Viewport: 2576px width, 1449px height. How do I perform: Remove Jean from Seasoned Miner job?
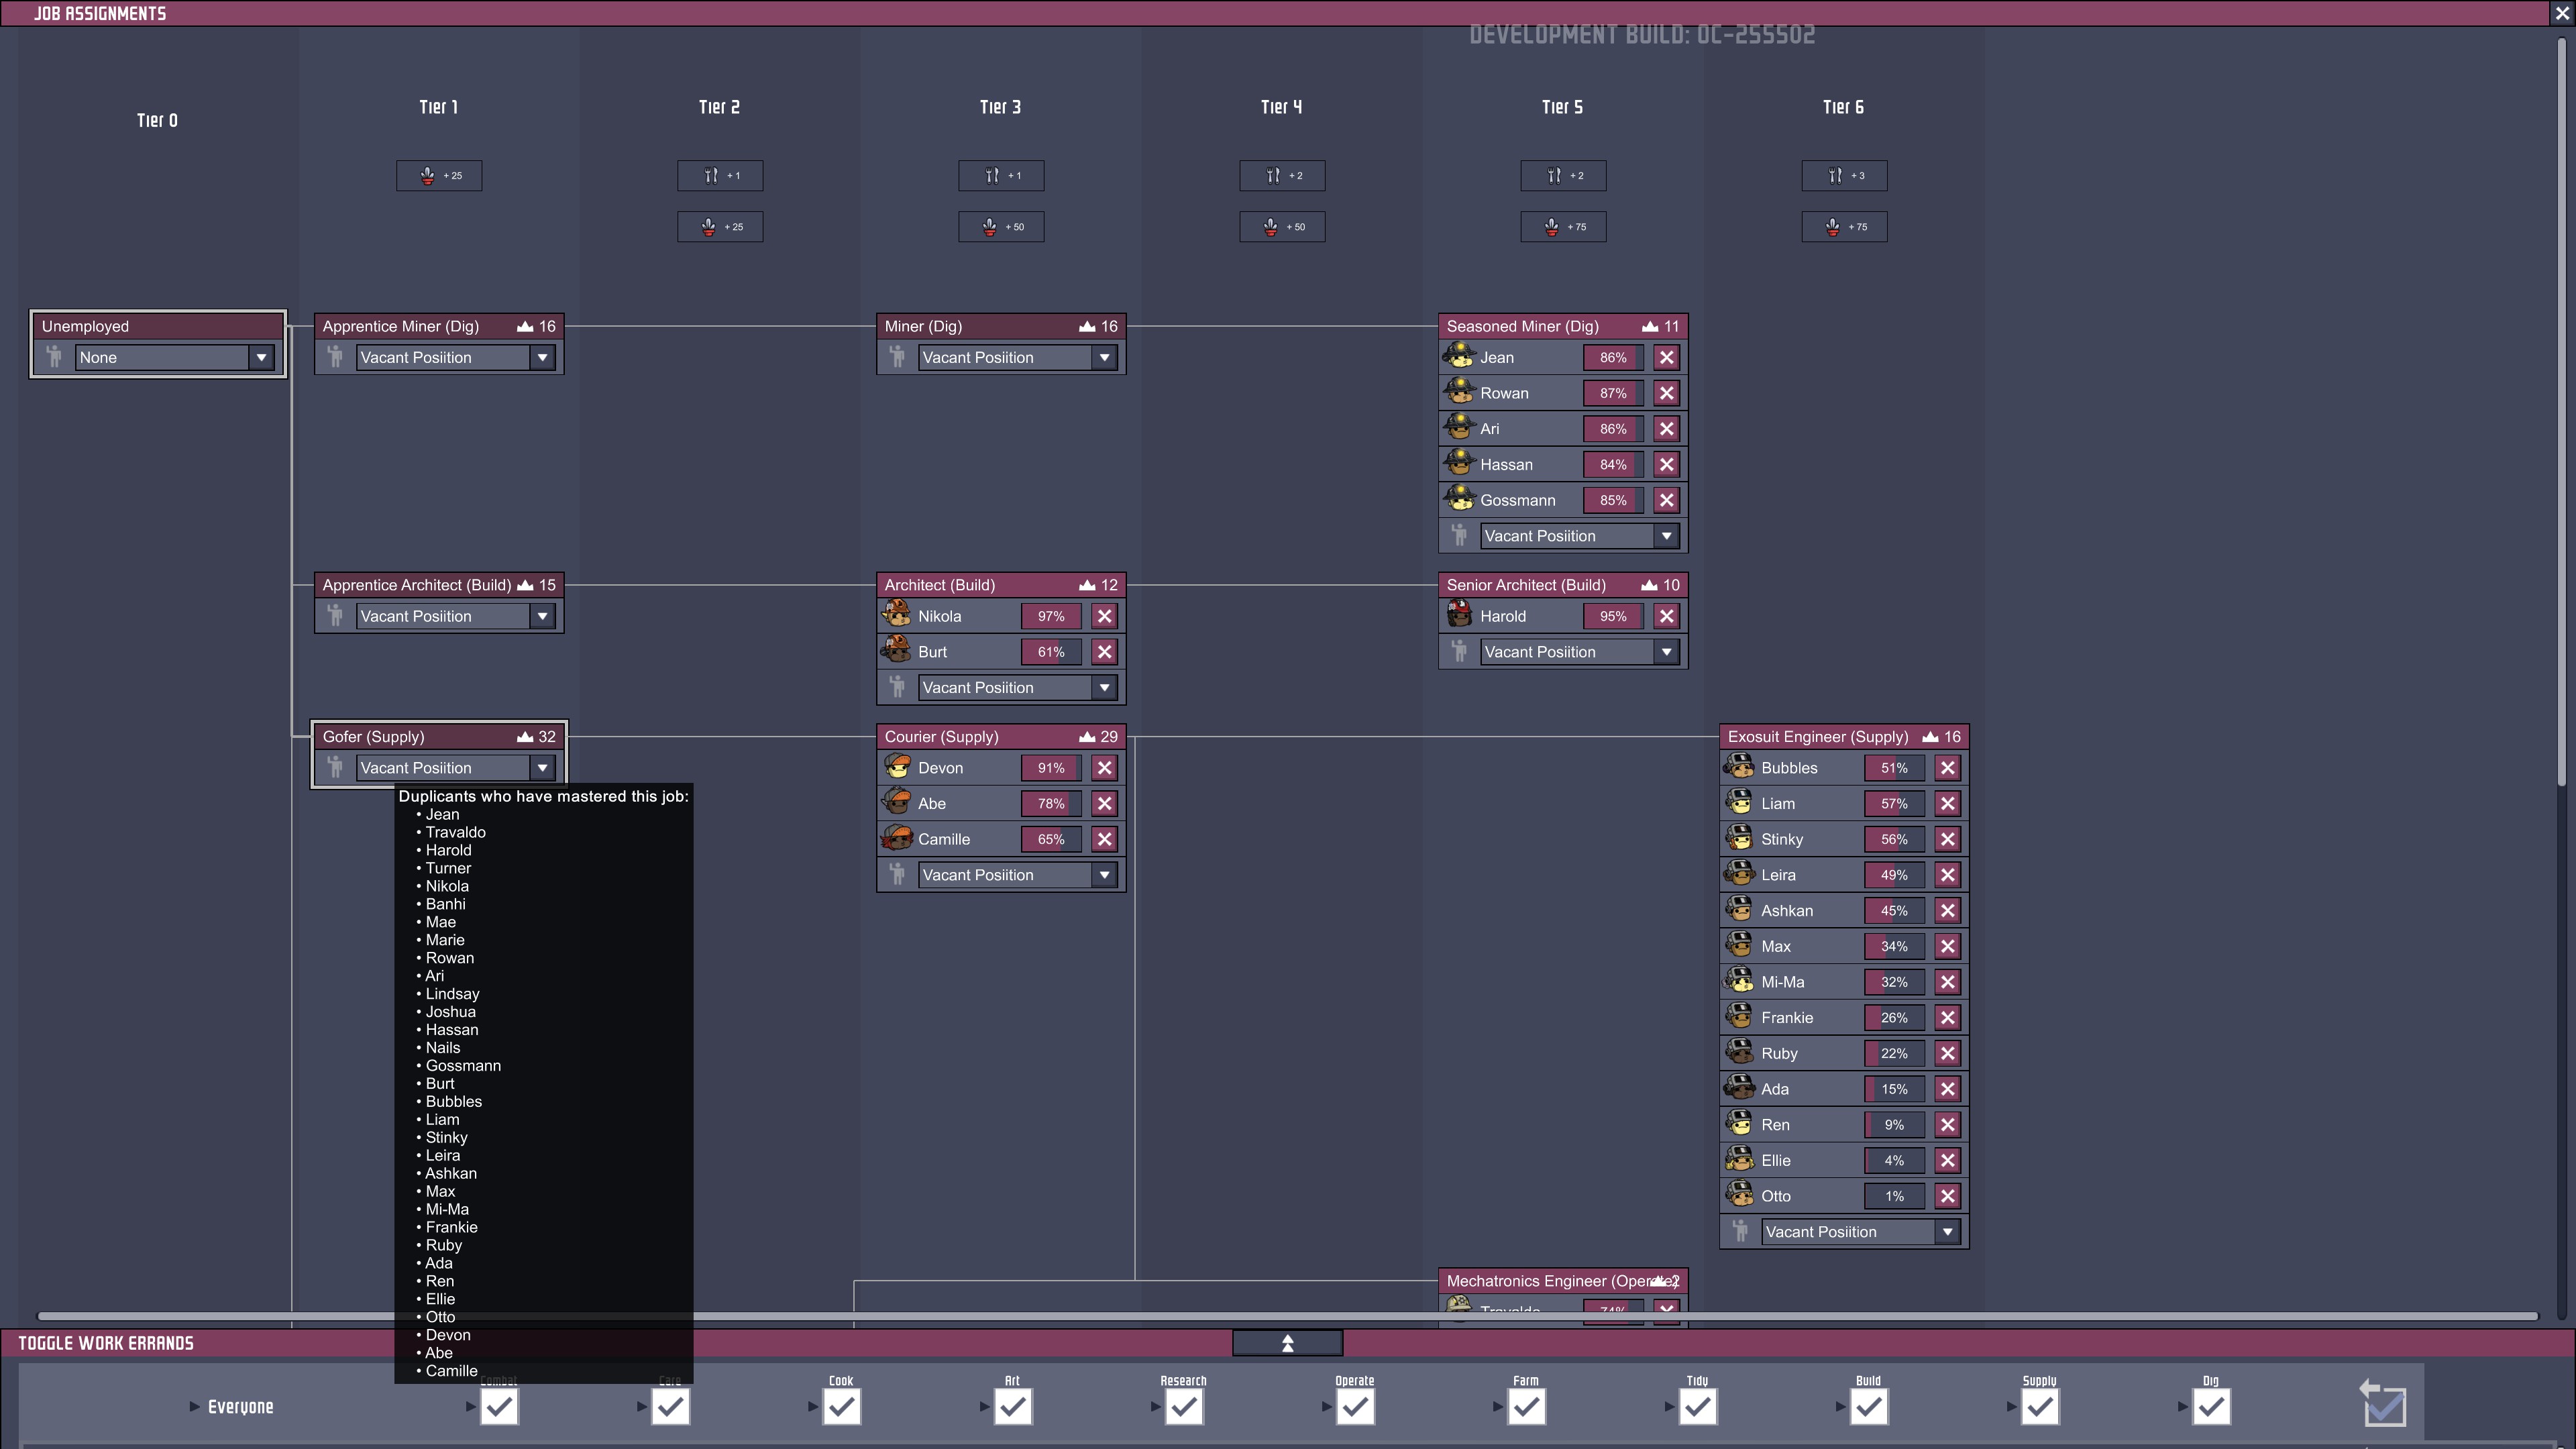[x=1666, y=357]
